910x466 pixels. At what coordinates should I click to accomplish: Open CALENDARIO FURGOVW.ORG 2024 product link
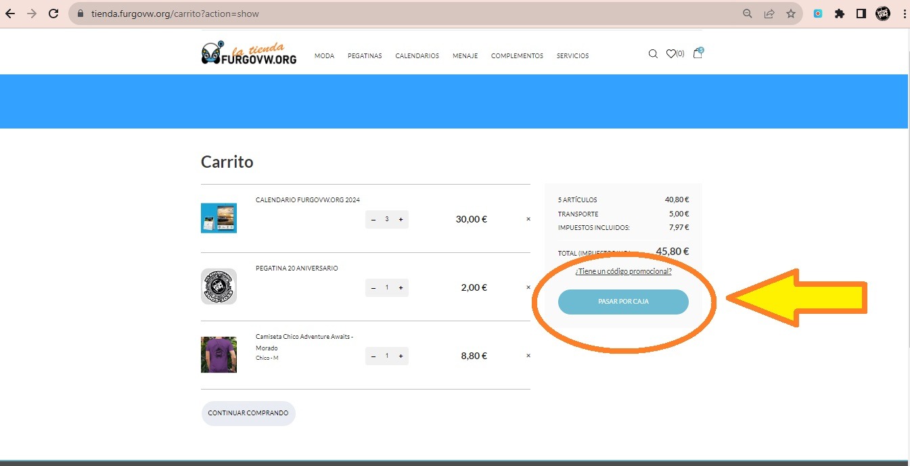coord(308,200)
